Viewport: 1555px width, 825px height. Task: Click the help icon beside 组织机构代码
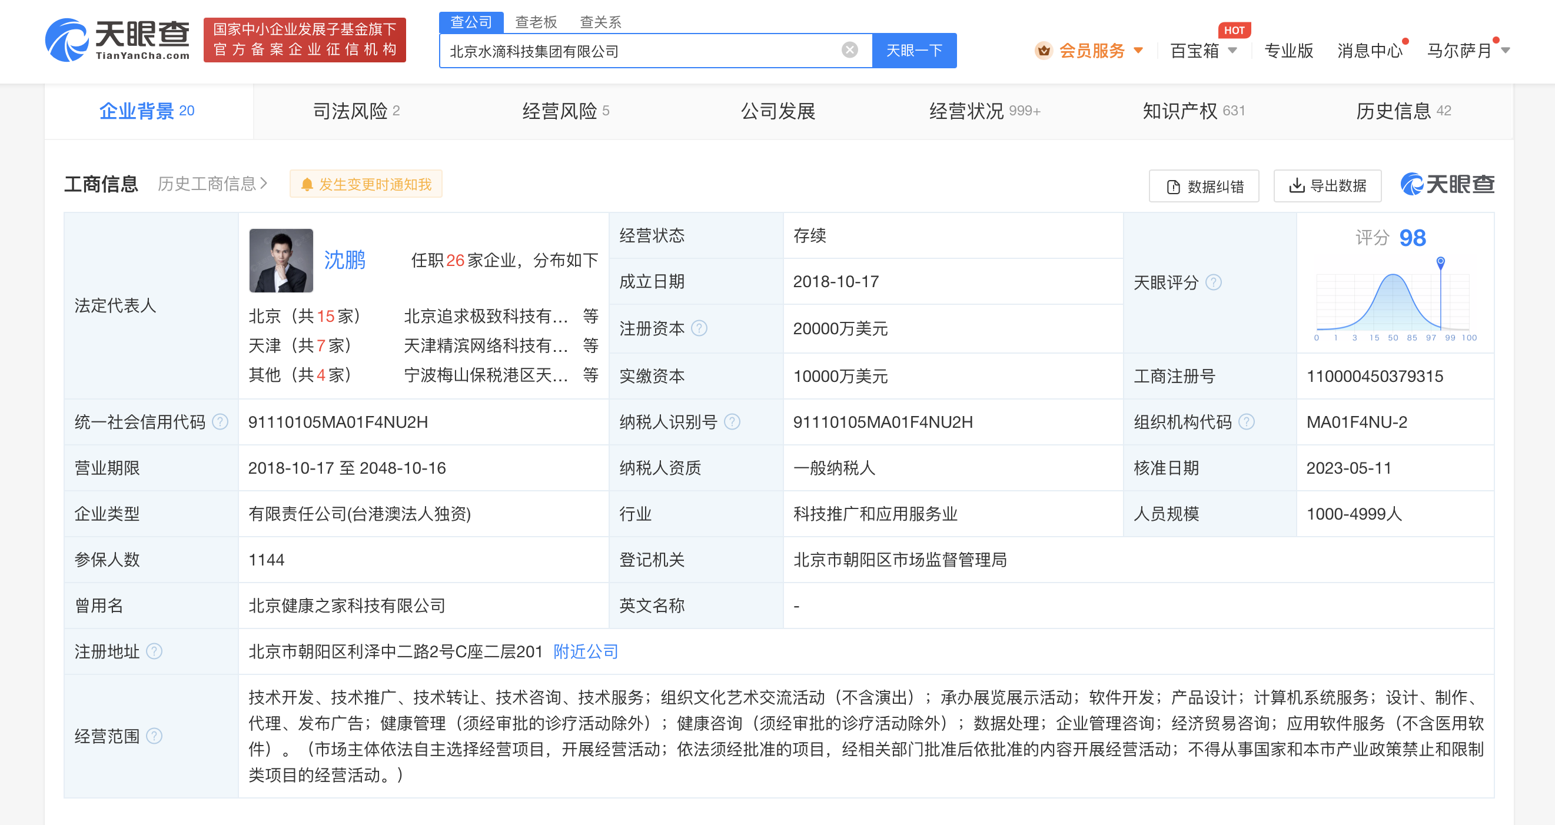[1247, 421]
